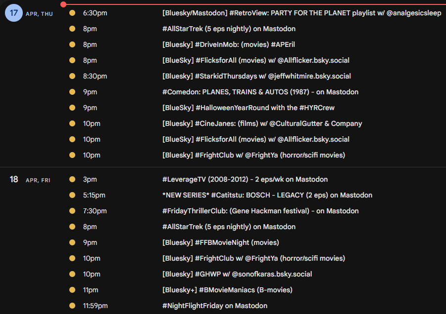Click the 3pm time label
The image size is (446, 314).
click(x=90, y=180)
